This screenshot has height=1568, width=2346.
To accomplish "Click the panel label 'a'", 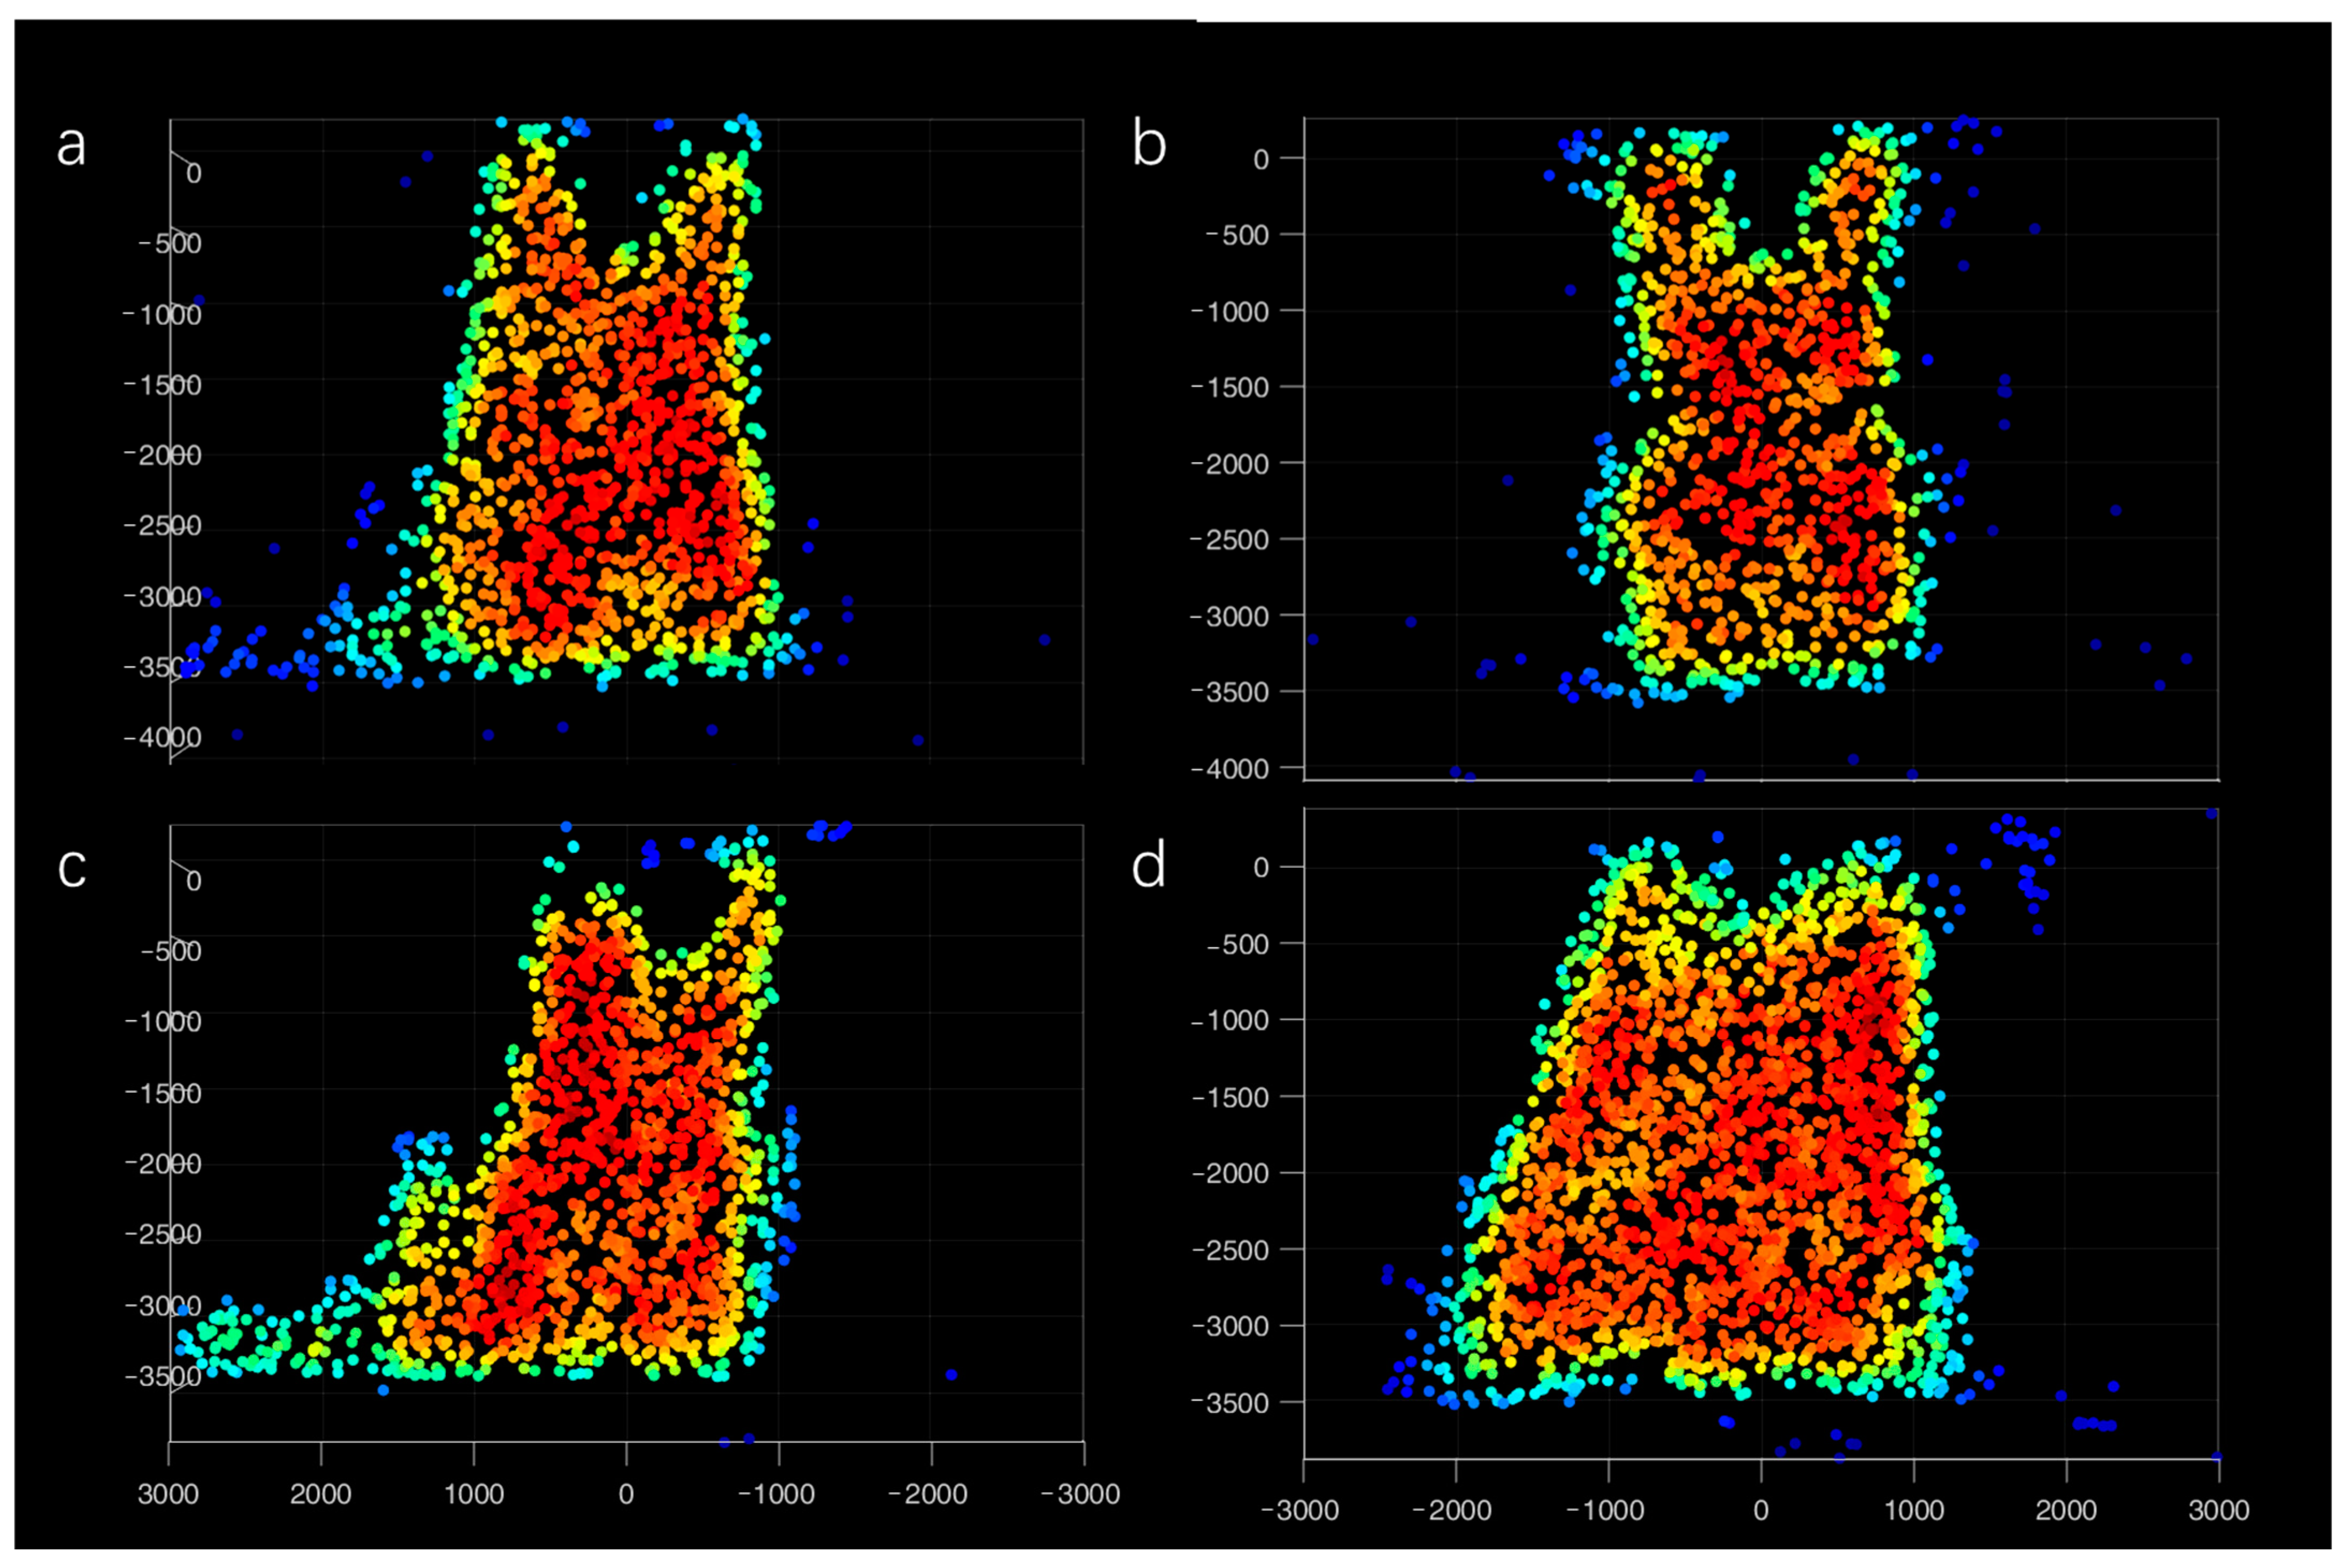I will (71, 146).
